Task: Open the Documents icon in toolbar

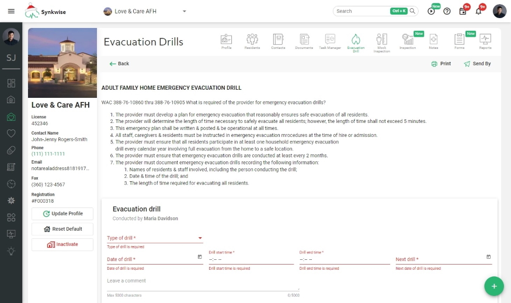Action: [304, 41]
